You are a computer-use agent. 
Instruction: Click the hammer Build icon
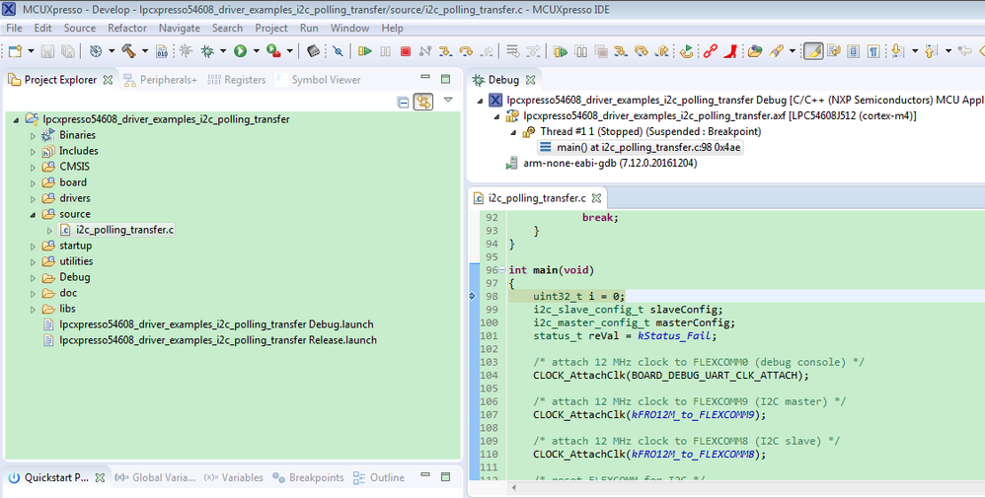[x=128, y=51]
